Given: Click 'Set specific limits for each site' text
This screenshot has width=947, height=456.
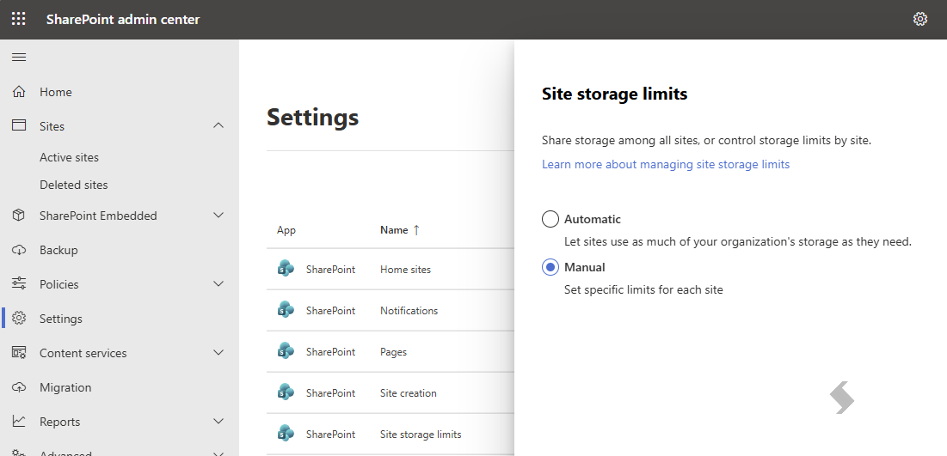Looking at the screenshot, I should 643,289.
